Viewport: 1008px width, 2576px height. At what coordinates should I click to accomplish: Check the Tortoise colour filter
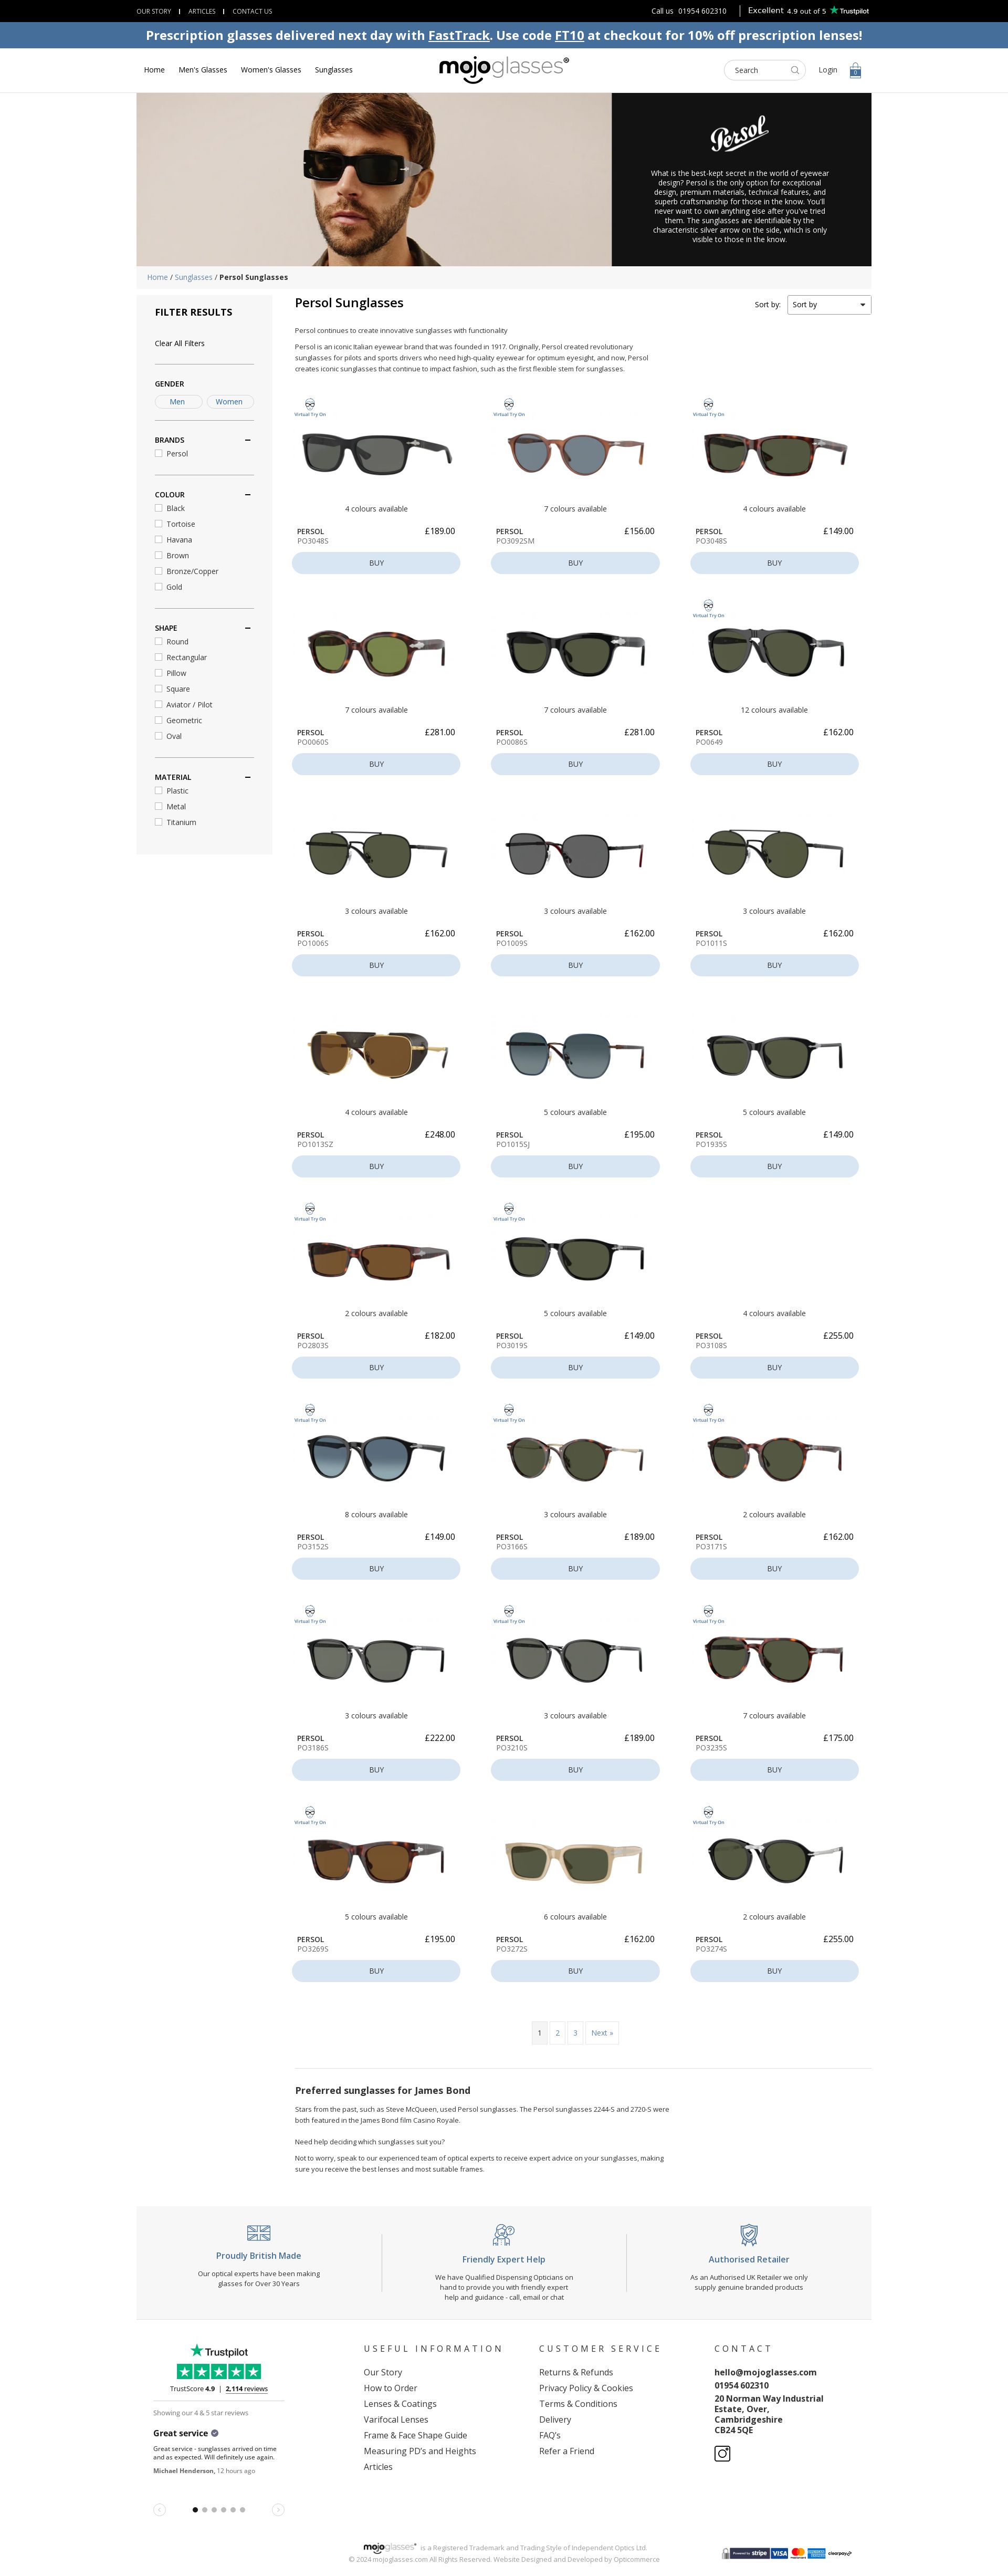click(158, 524)
